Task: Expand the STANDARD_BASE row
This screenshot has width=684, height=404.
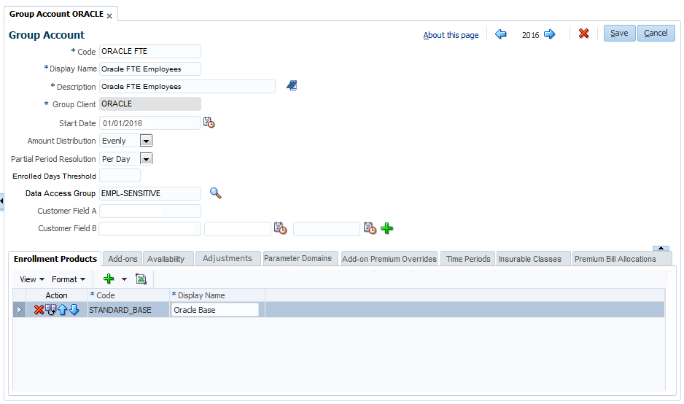Action: [19, 310]
